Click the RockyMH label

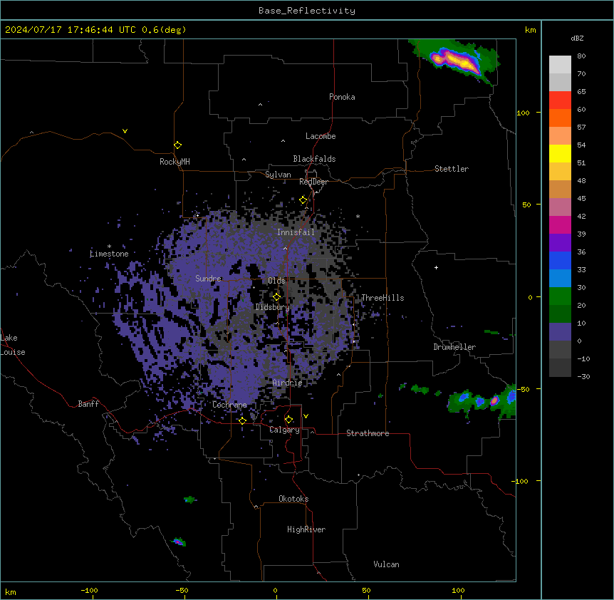point(175,162)
